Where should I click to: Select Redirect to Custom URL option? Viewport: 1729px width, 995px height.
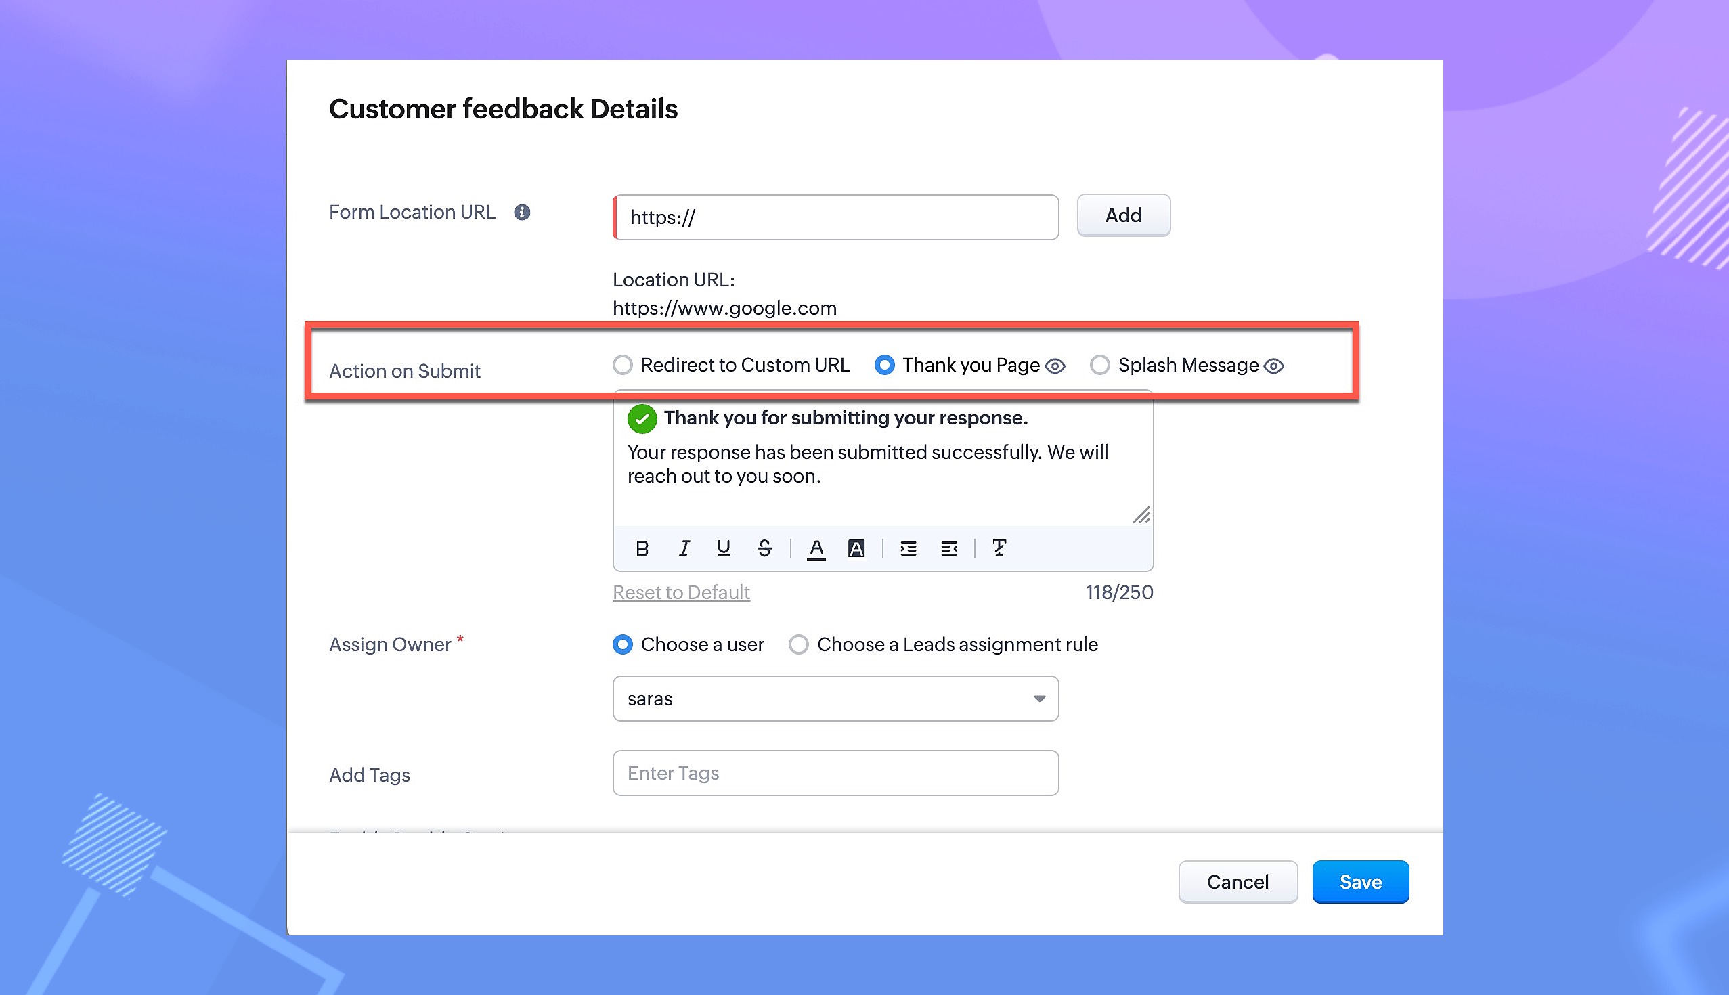623,365
